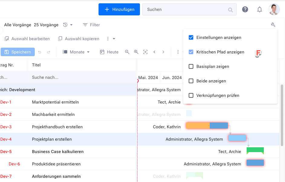This screenshot has height=182, width=285.
Task: Click the wrench settings icon
Action: pos(273,25)
